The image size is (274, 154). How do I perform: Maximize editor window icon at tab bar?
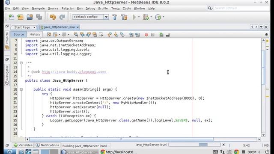[266, 27]
